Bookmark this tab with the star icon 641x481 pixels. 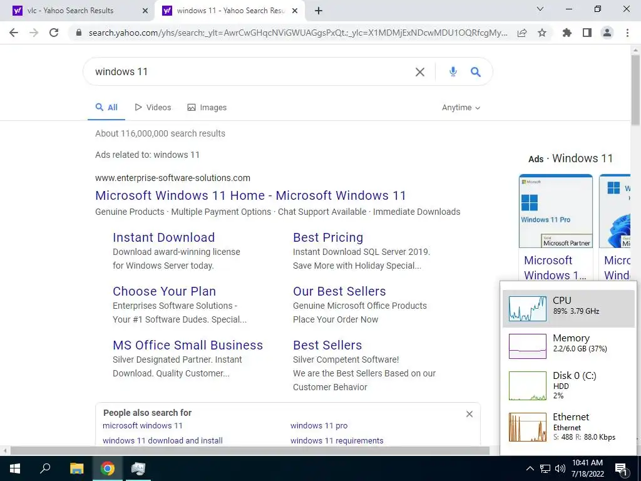(x=542, y=33)
